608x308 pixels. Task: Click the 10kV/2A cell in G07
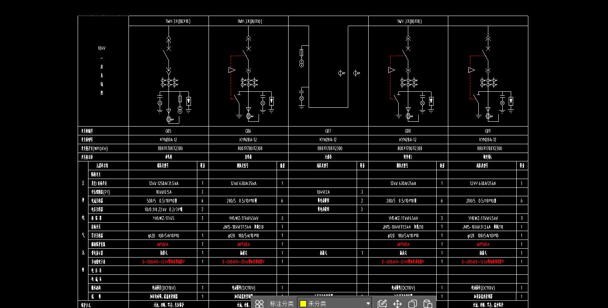point(323,192)
